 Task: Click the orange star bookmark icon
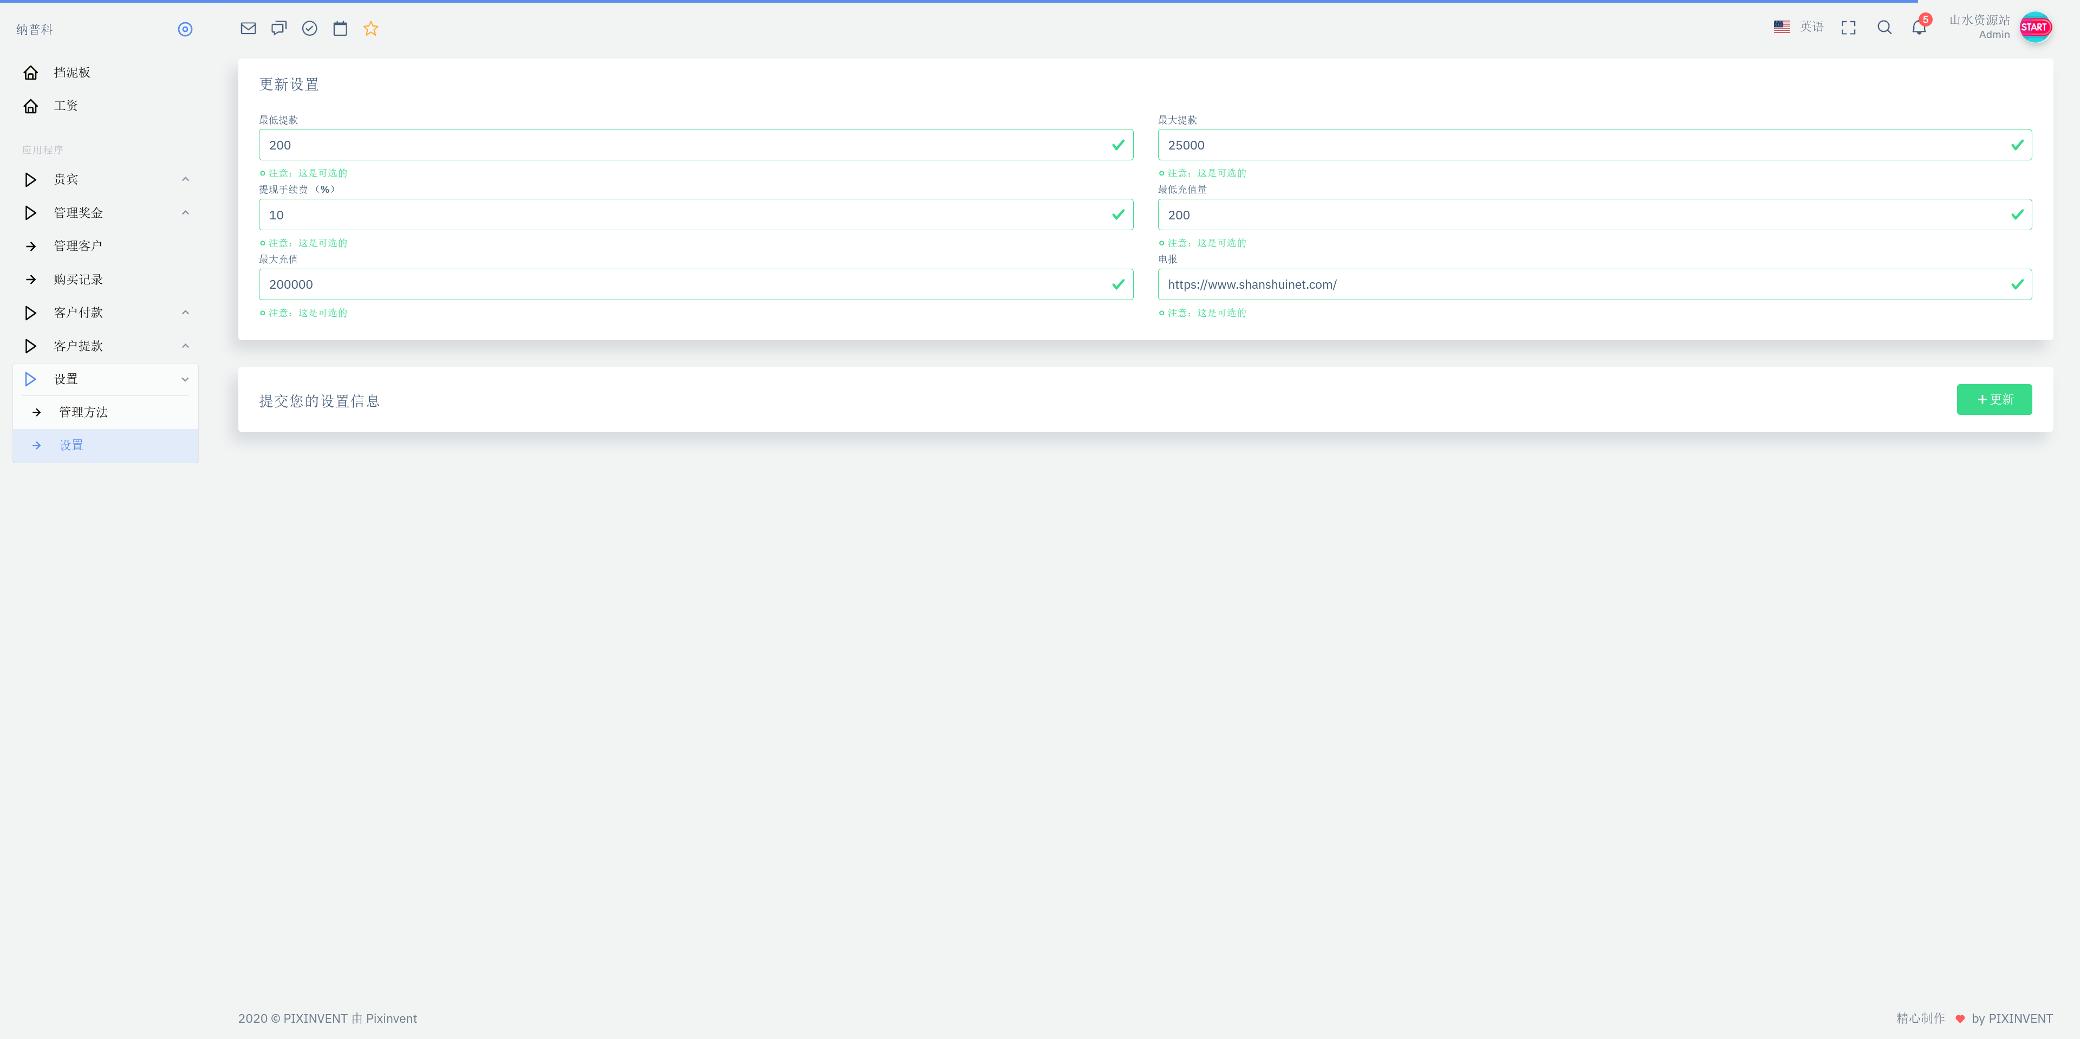[370, 28]
